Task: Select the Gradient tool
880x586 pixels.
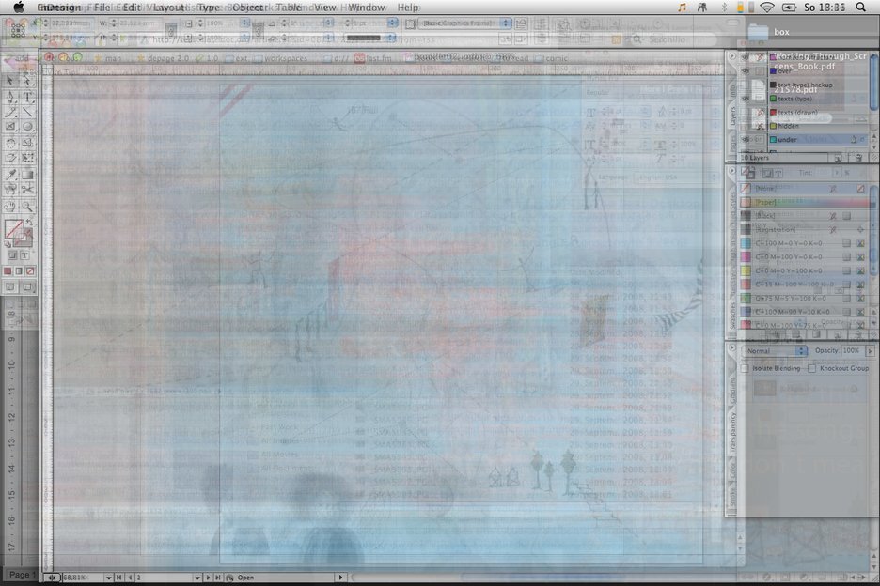Action: (x=27, y=175)
